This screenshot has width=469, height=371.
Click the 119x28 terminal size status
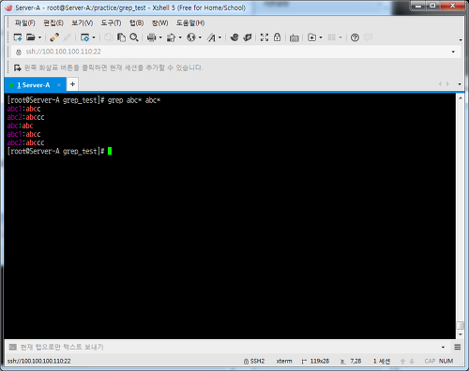[315, 362]
